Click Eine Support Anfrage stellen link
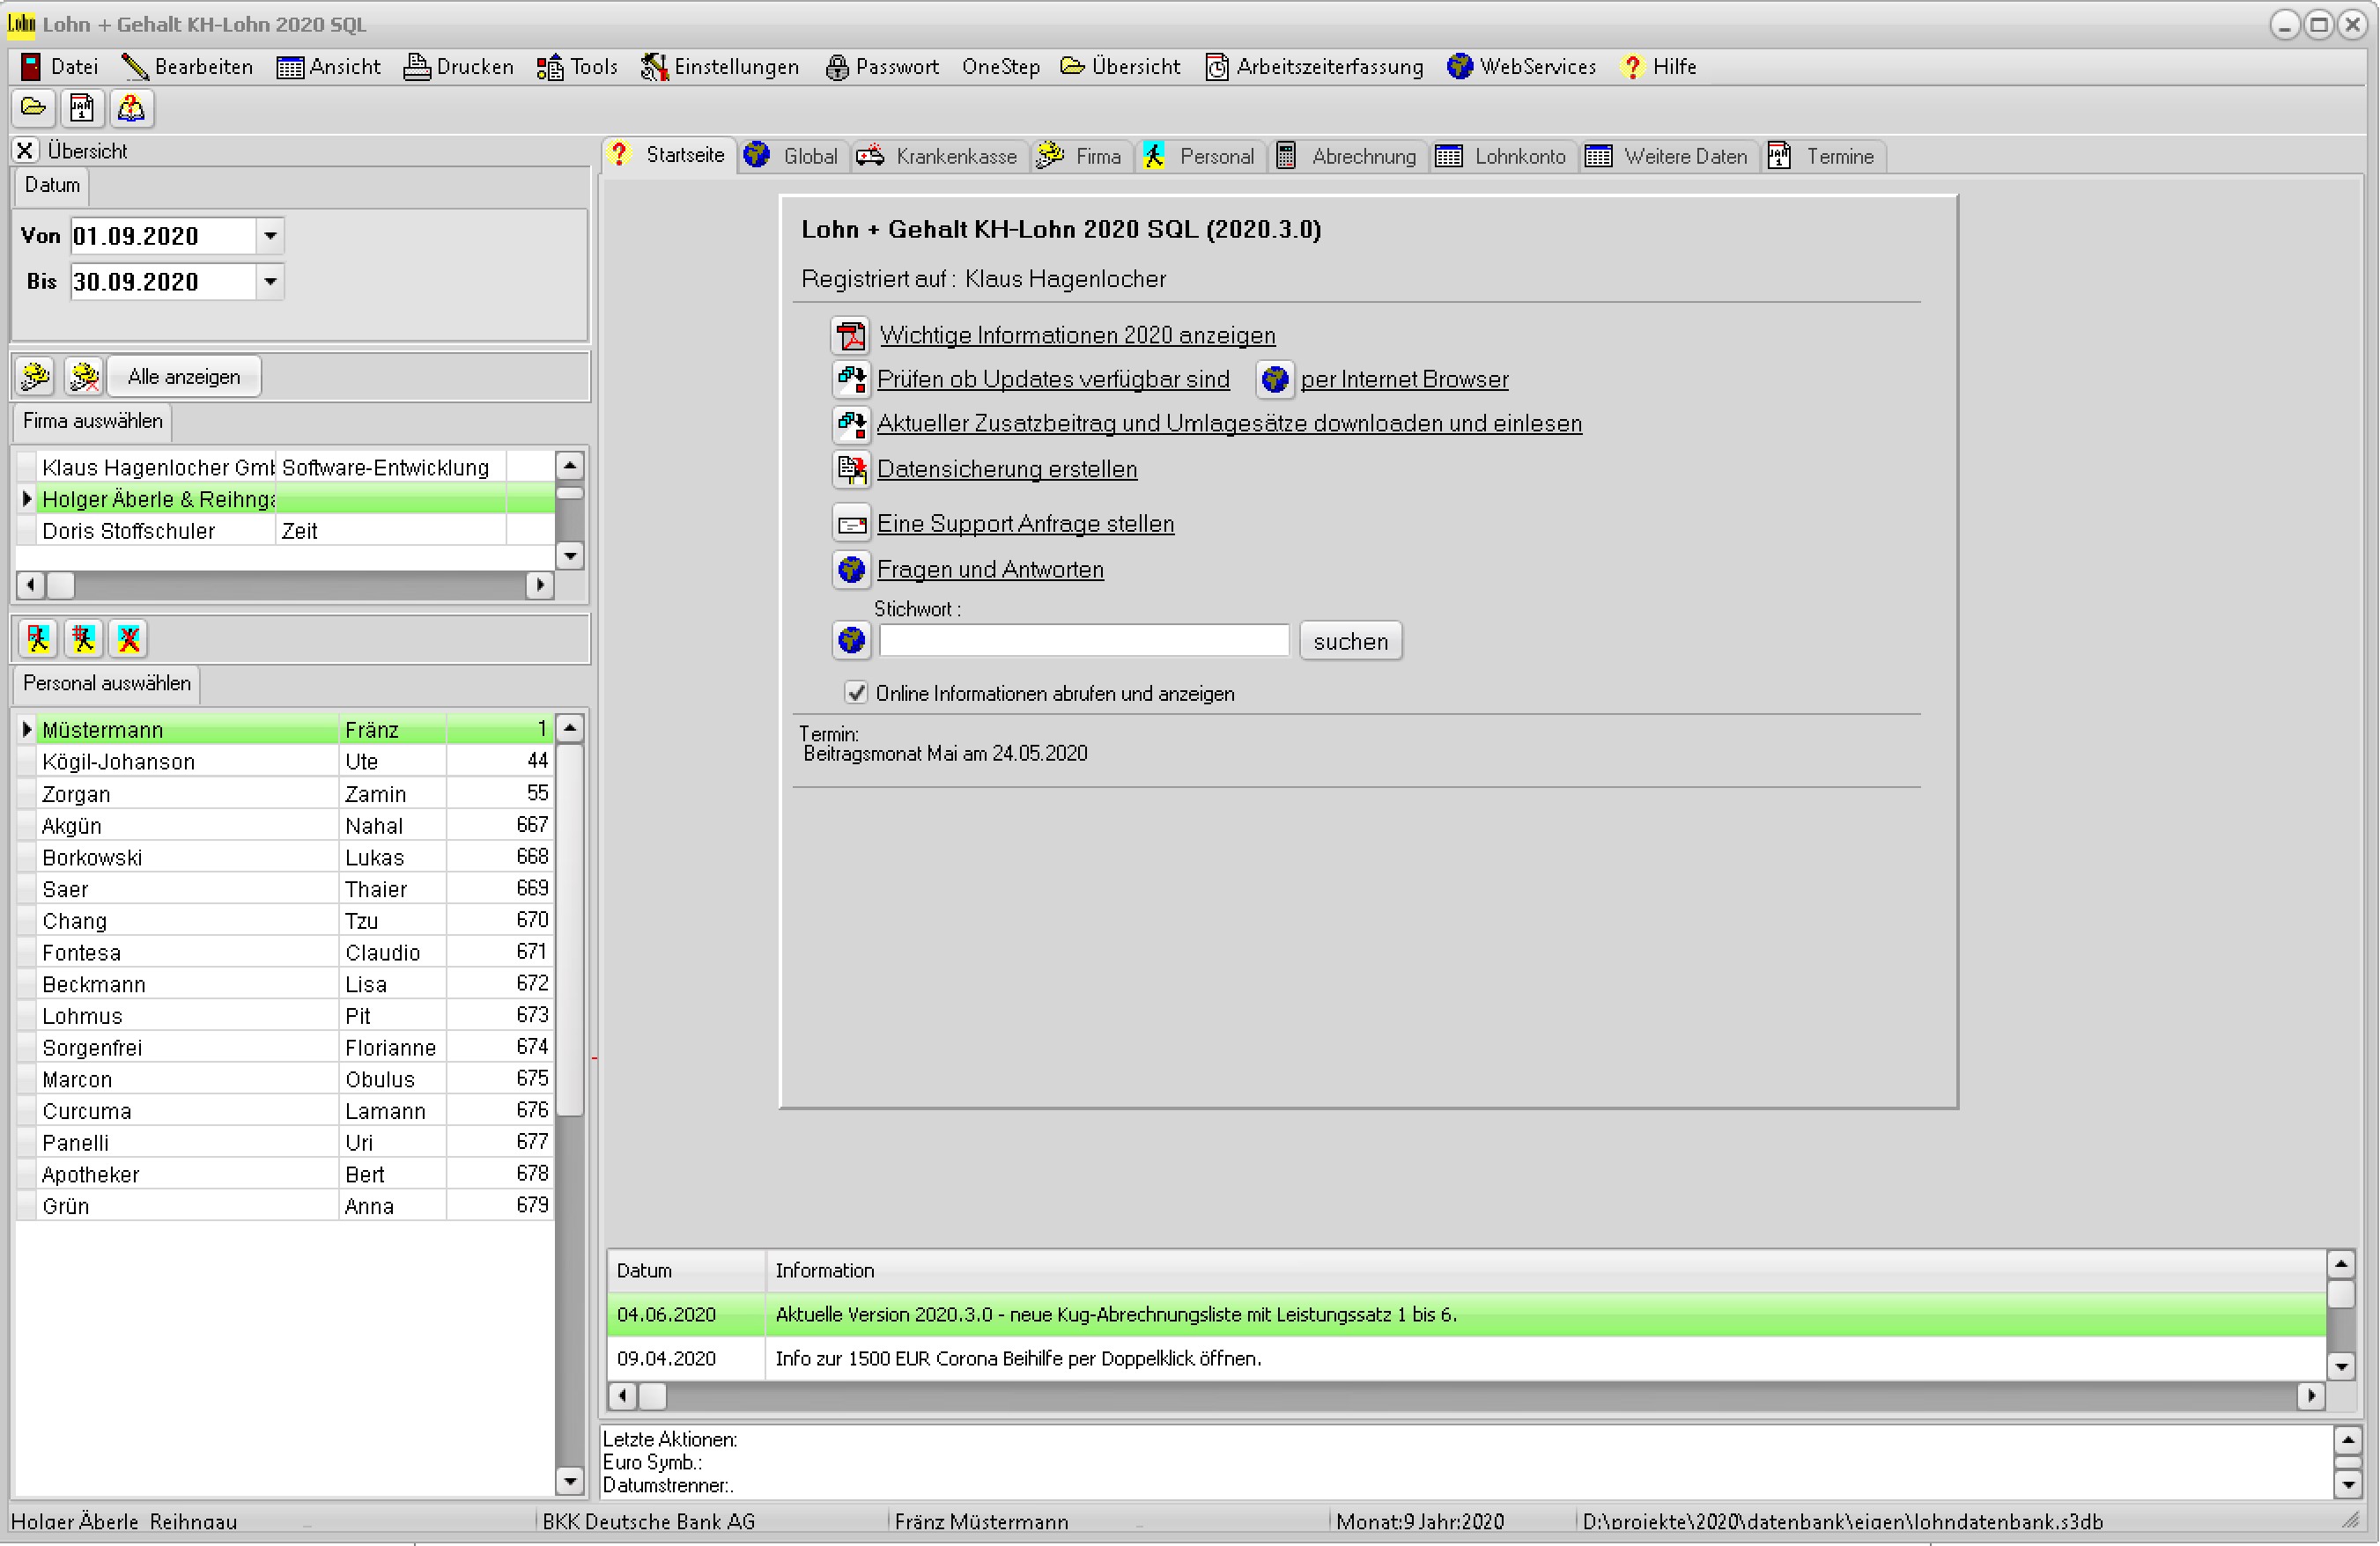 (1026, 524)
